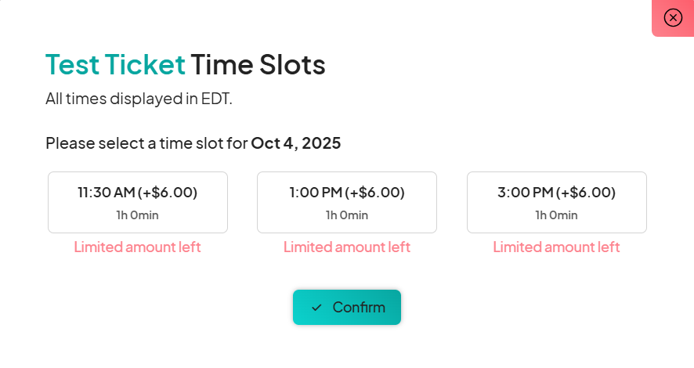Click the checkmark icon inside Confirm
Viewport: 694px width, 368px height.
[x=316, y=308]
